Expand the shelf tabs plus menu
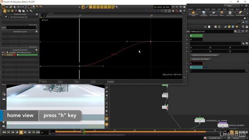 tap(245, 9)
